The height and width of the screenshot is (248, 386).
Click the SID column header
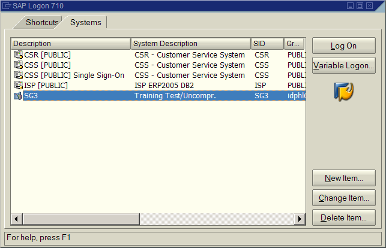click(267, 44)
